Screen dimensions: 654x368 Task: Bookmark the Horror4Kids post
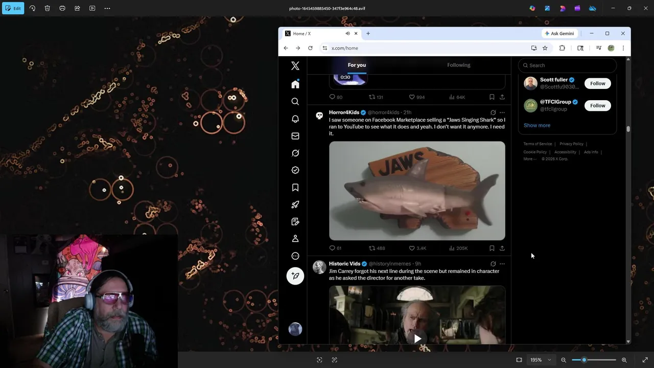pos(492,248)
